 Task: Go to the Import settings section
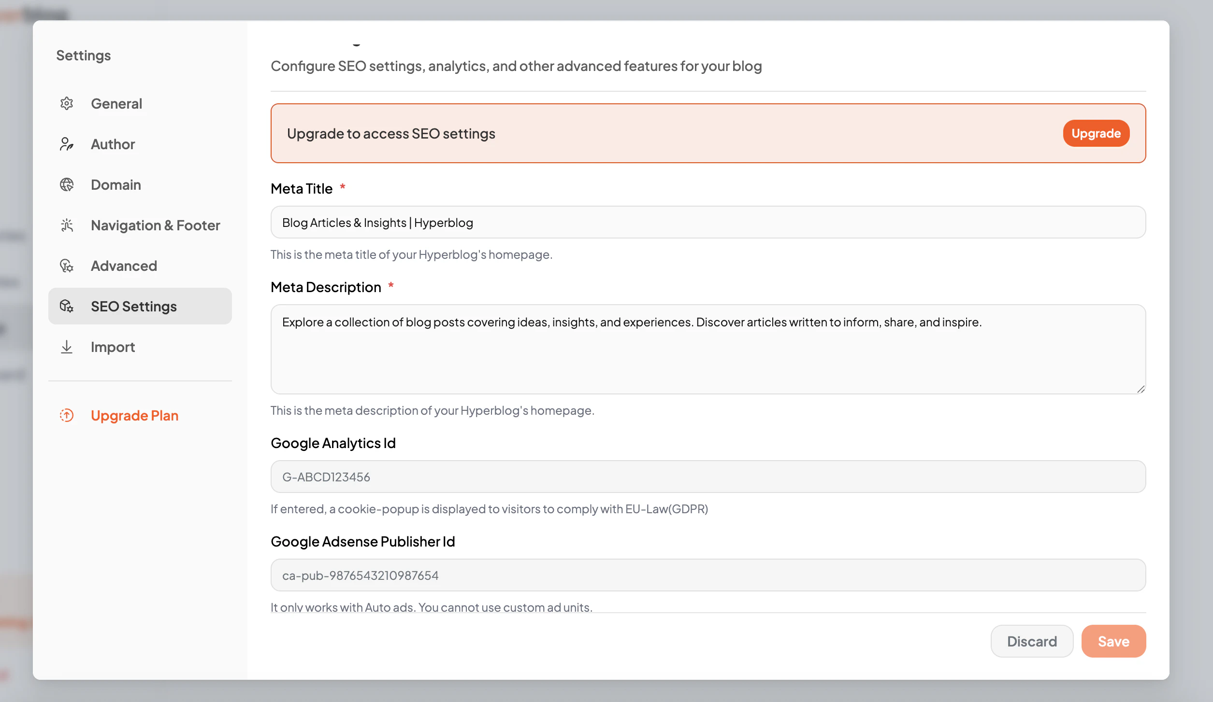(x=113, y=347)
